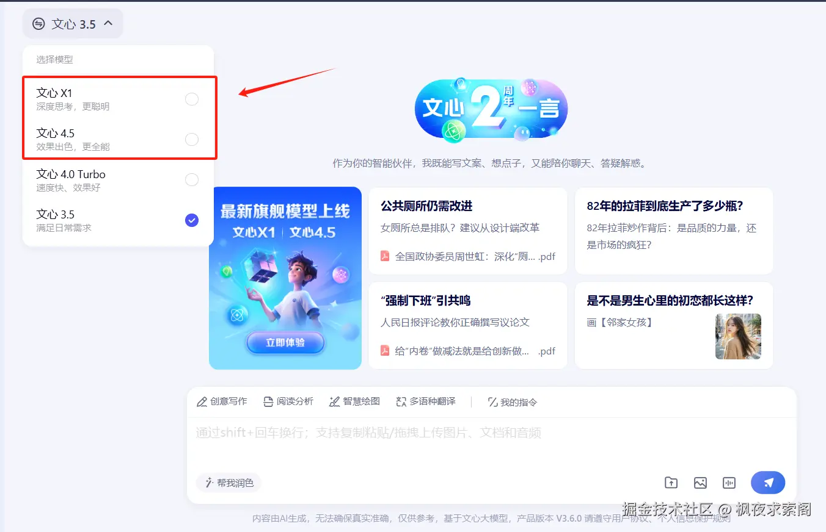This screenshot has height=532, width=826.
Task: Click the upload image icon
Action: pos(700,483)
